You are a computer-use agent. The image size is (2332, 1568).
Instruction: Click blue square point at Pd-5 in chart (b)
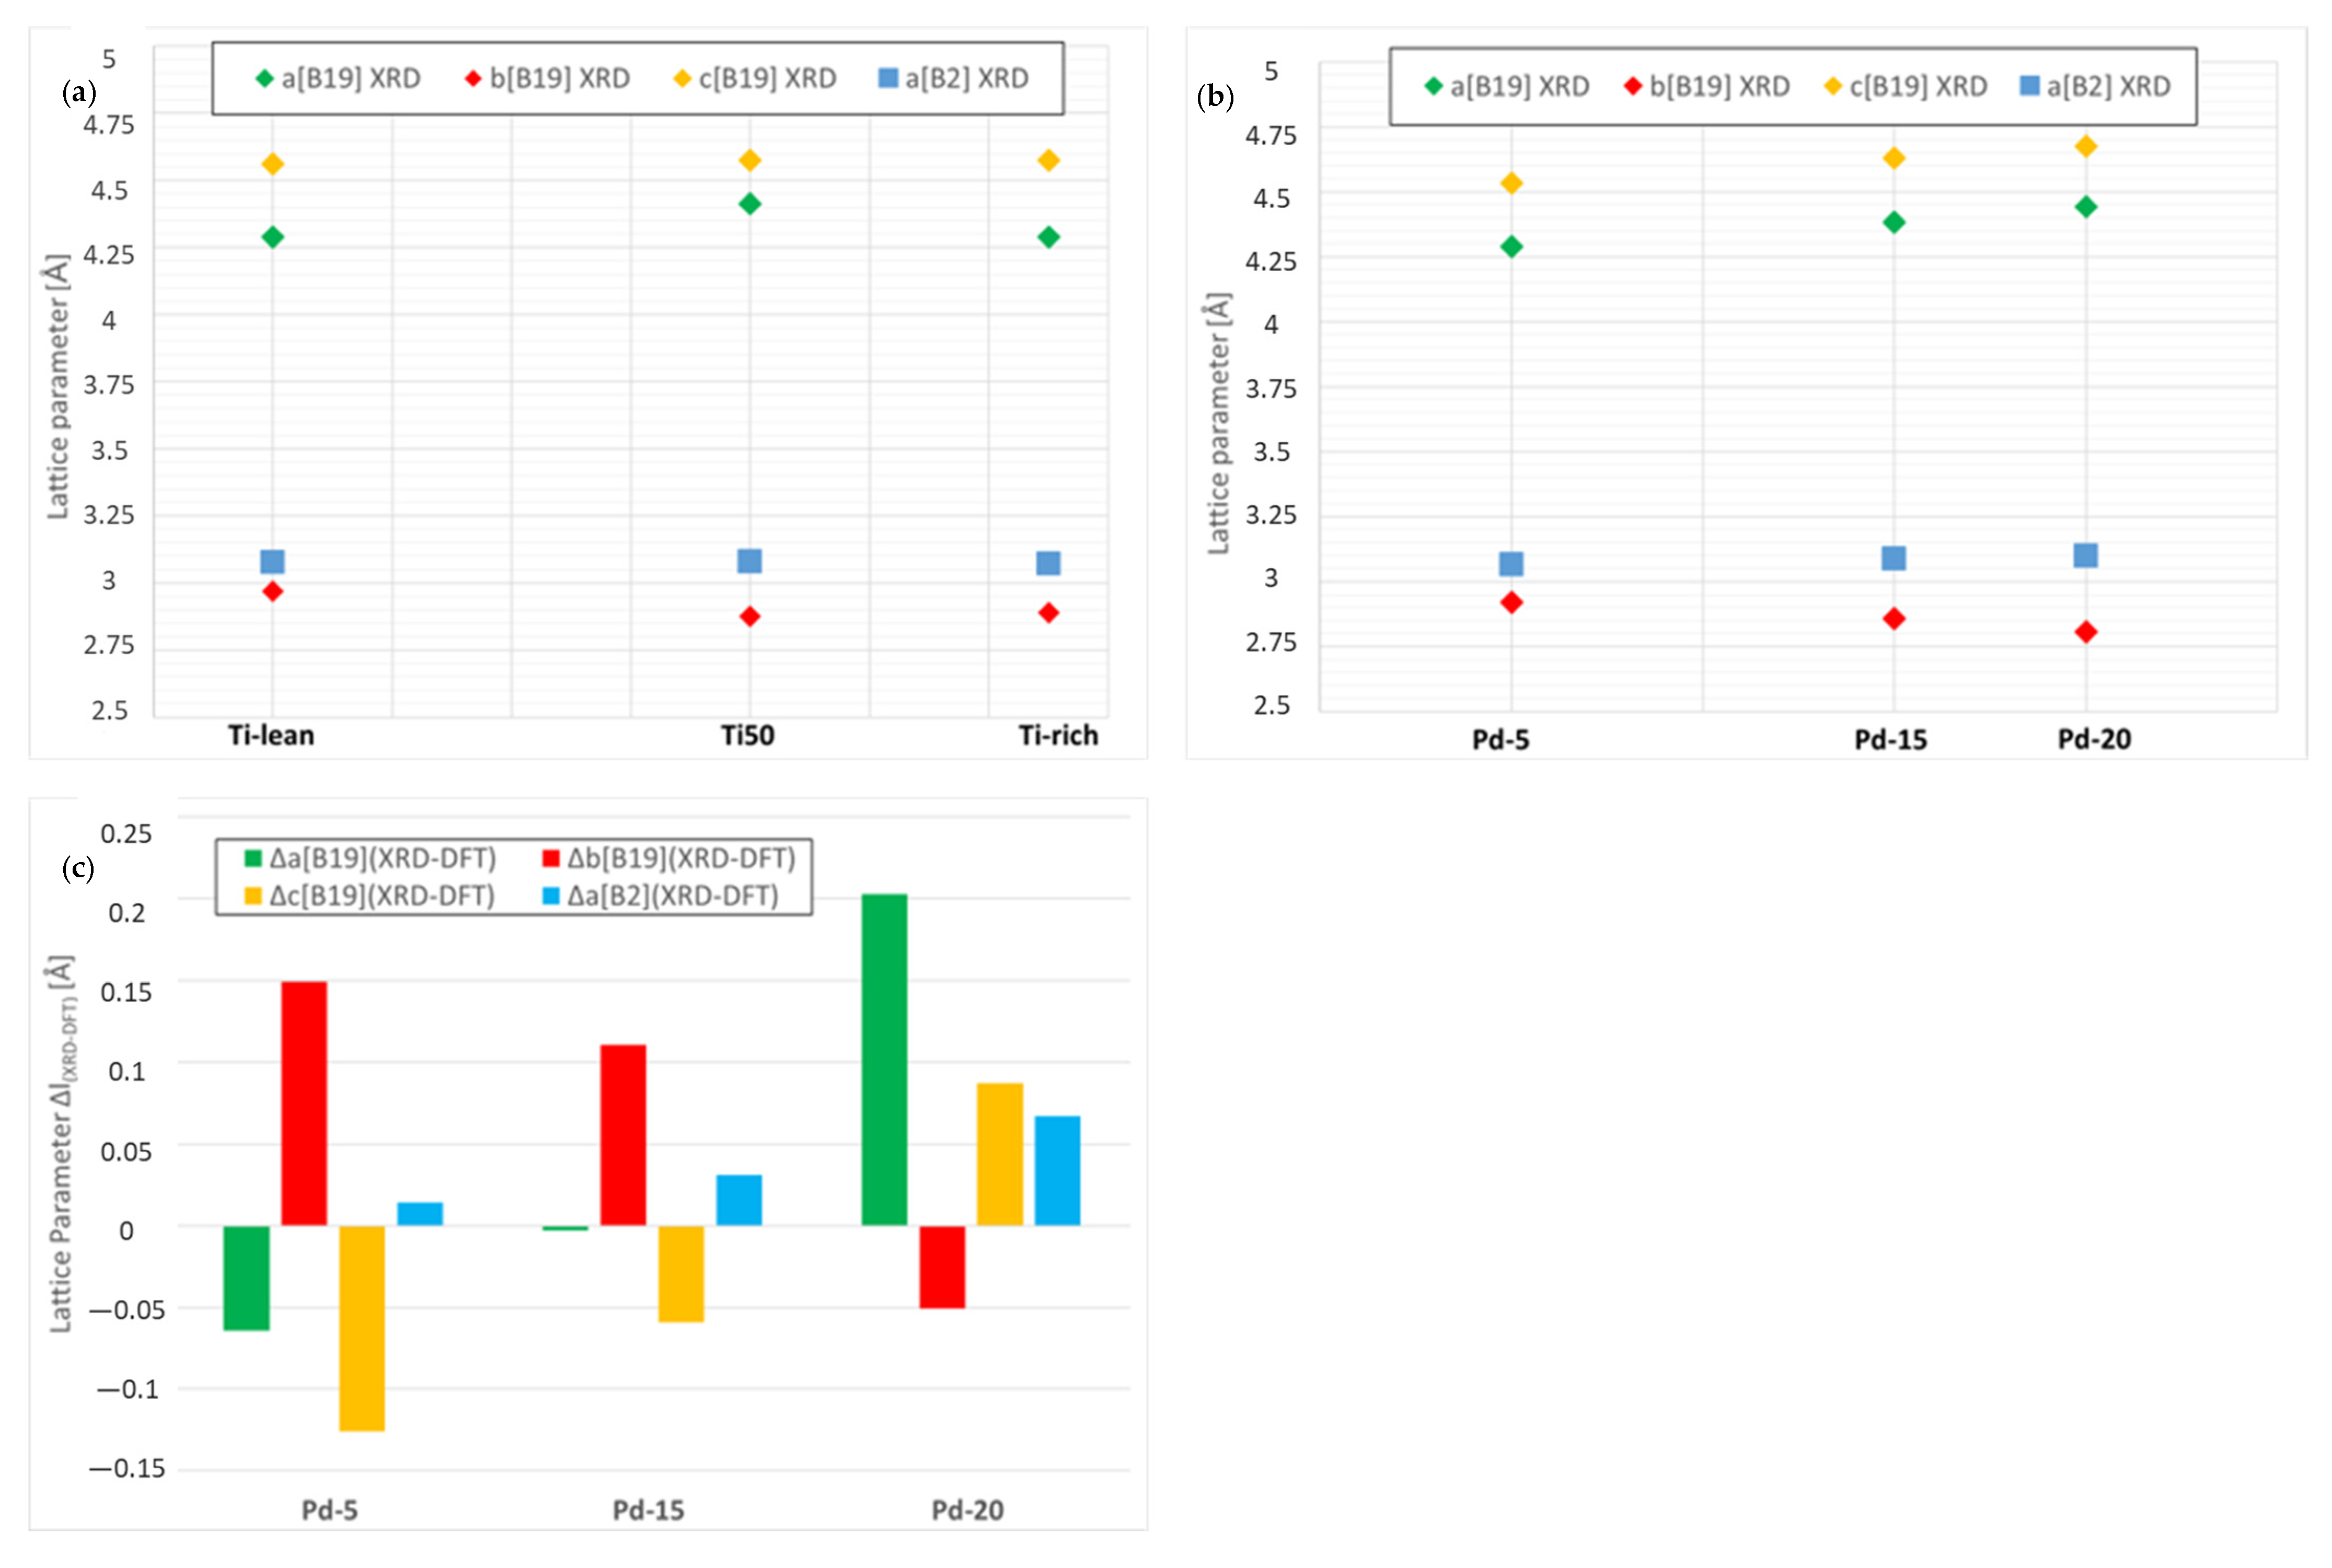point(1511,564)
